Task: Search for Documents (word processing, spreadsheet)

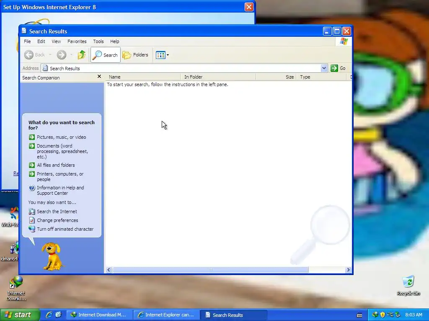Action: [x=62, y=151]
